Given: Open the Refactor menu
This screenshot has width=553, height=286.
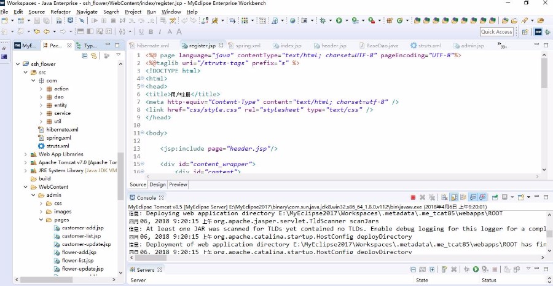Looking at the screenshot, I should 61,12.
